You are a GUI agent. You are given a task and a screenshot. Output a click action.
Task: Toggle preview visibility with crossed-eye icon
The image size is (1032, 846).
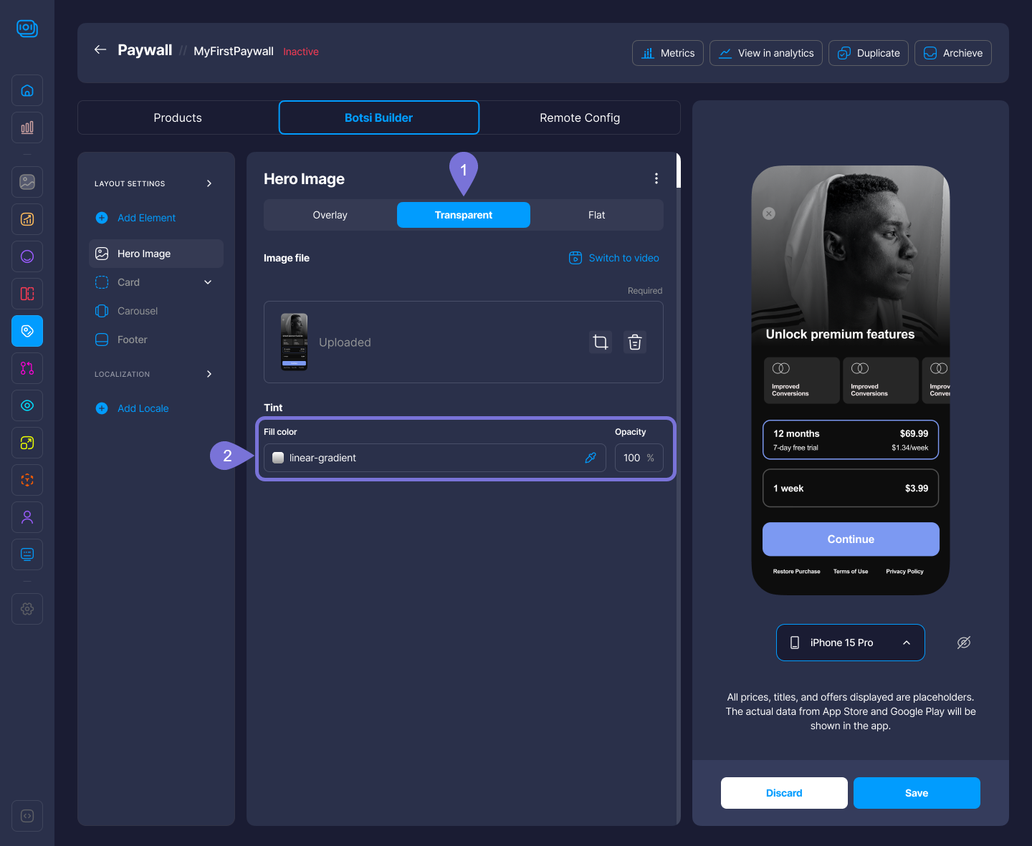coord(964,643)
